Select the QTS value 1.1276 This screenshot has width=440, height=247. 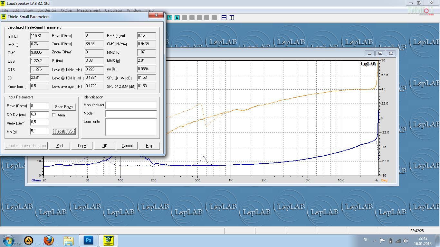(x=40, y=69)
